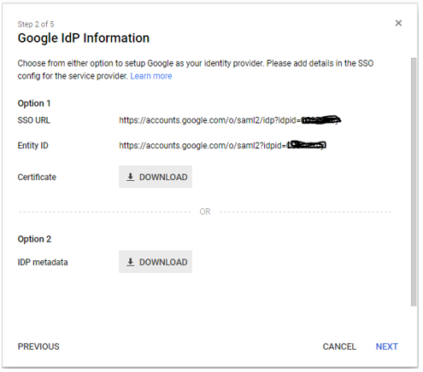Download the IDP metadata file
Viewport: 423px width, 372px height.
156,262
